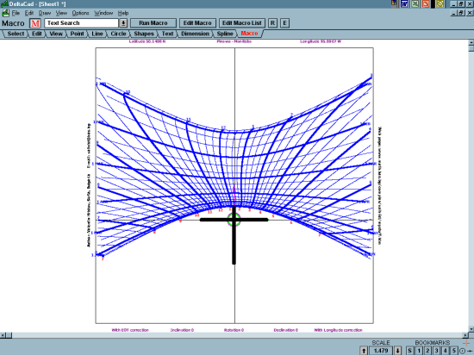Go to bookmark 3
This screenshot has width=474, height=355.
point(436,351)
